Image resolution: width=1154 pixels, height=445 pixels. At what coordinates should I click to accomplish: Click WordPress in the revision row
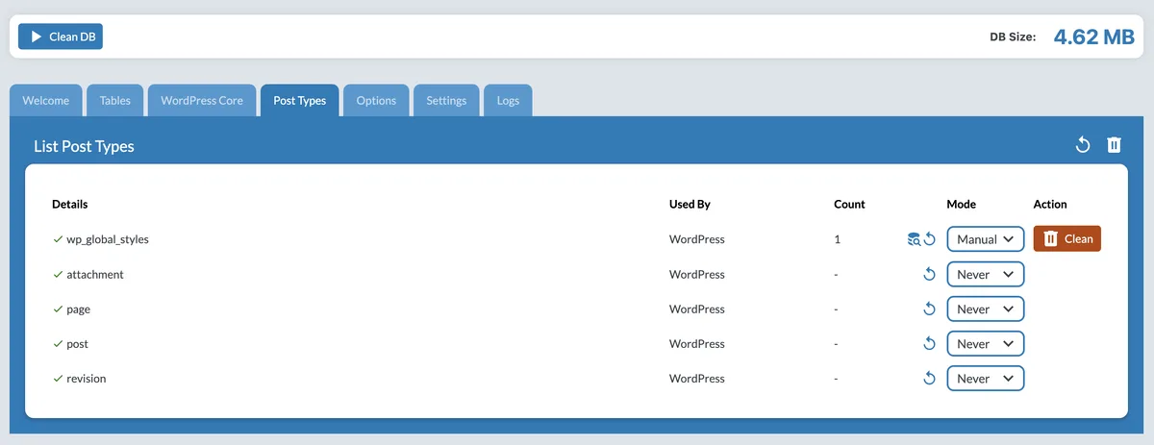pos(697,379)
